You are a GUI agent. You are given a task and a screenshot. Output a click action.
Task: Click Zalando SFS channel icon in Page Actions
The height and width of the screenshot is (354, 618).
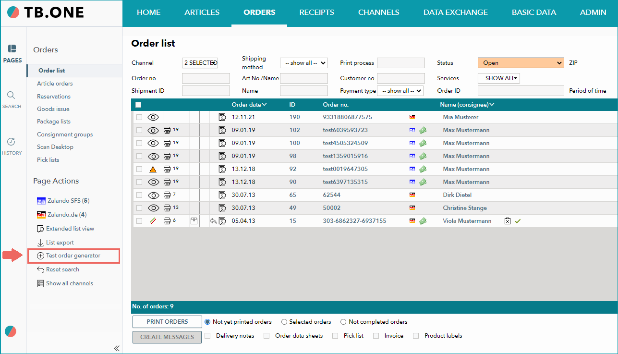point(41,201)
